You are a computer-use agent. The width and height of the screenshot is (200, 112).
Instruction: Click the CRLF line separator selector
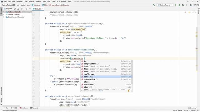[180, 111]
